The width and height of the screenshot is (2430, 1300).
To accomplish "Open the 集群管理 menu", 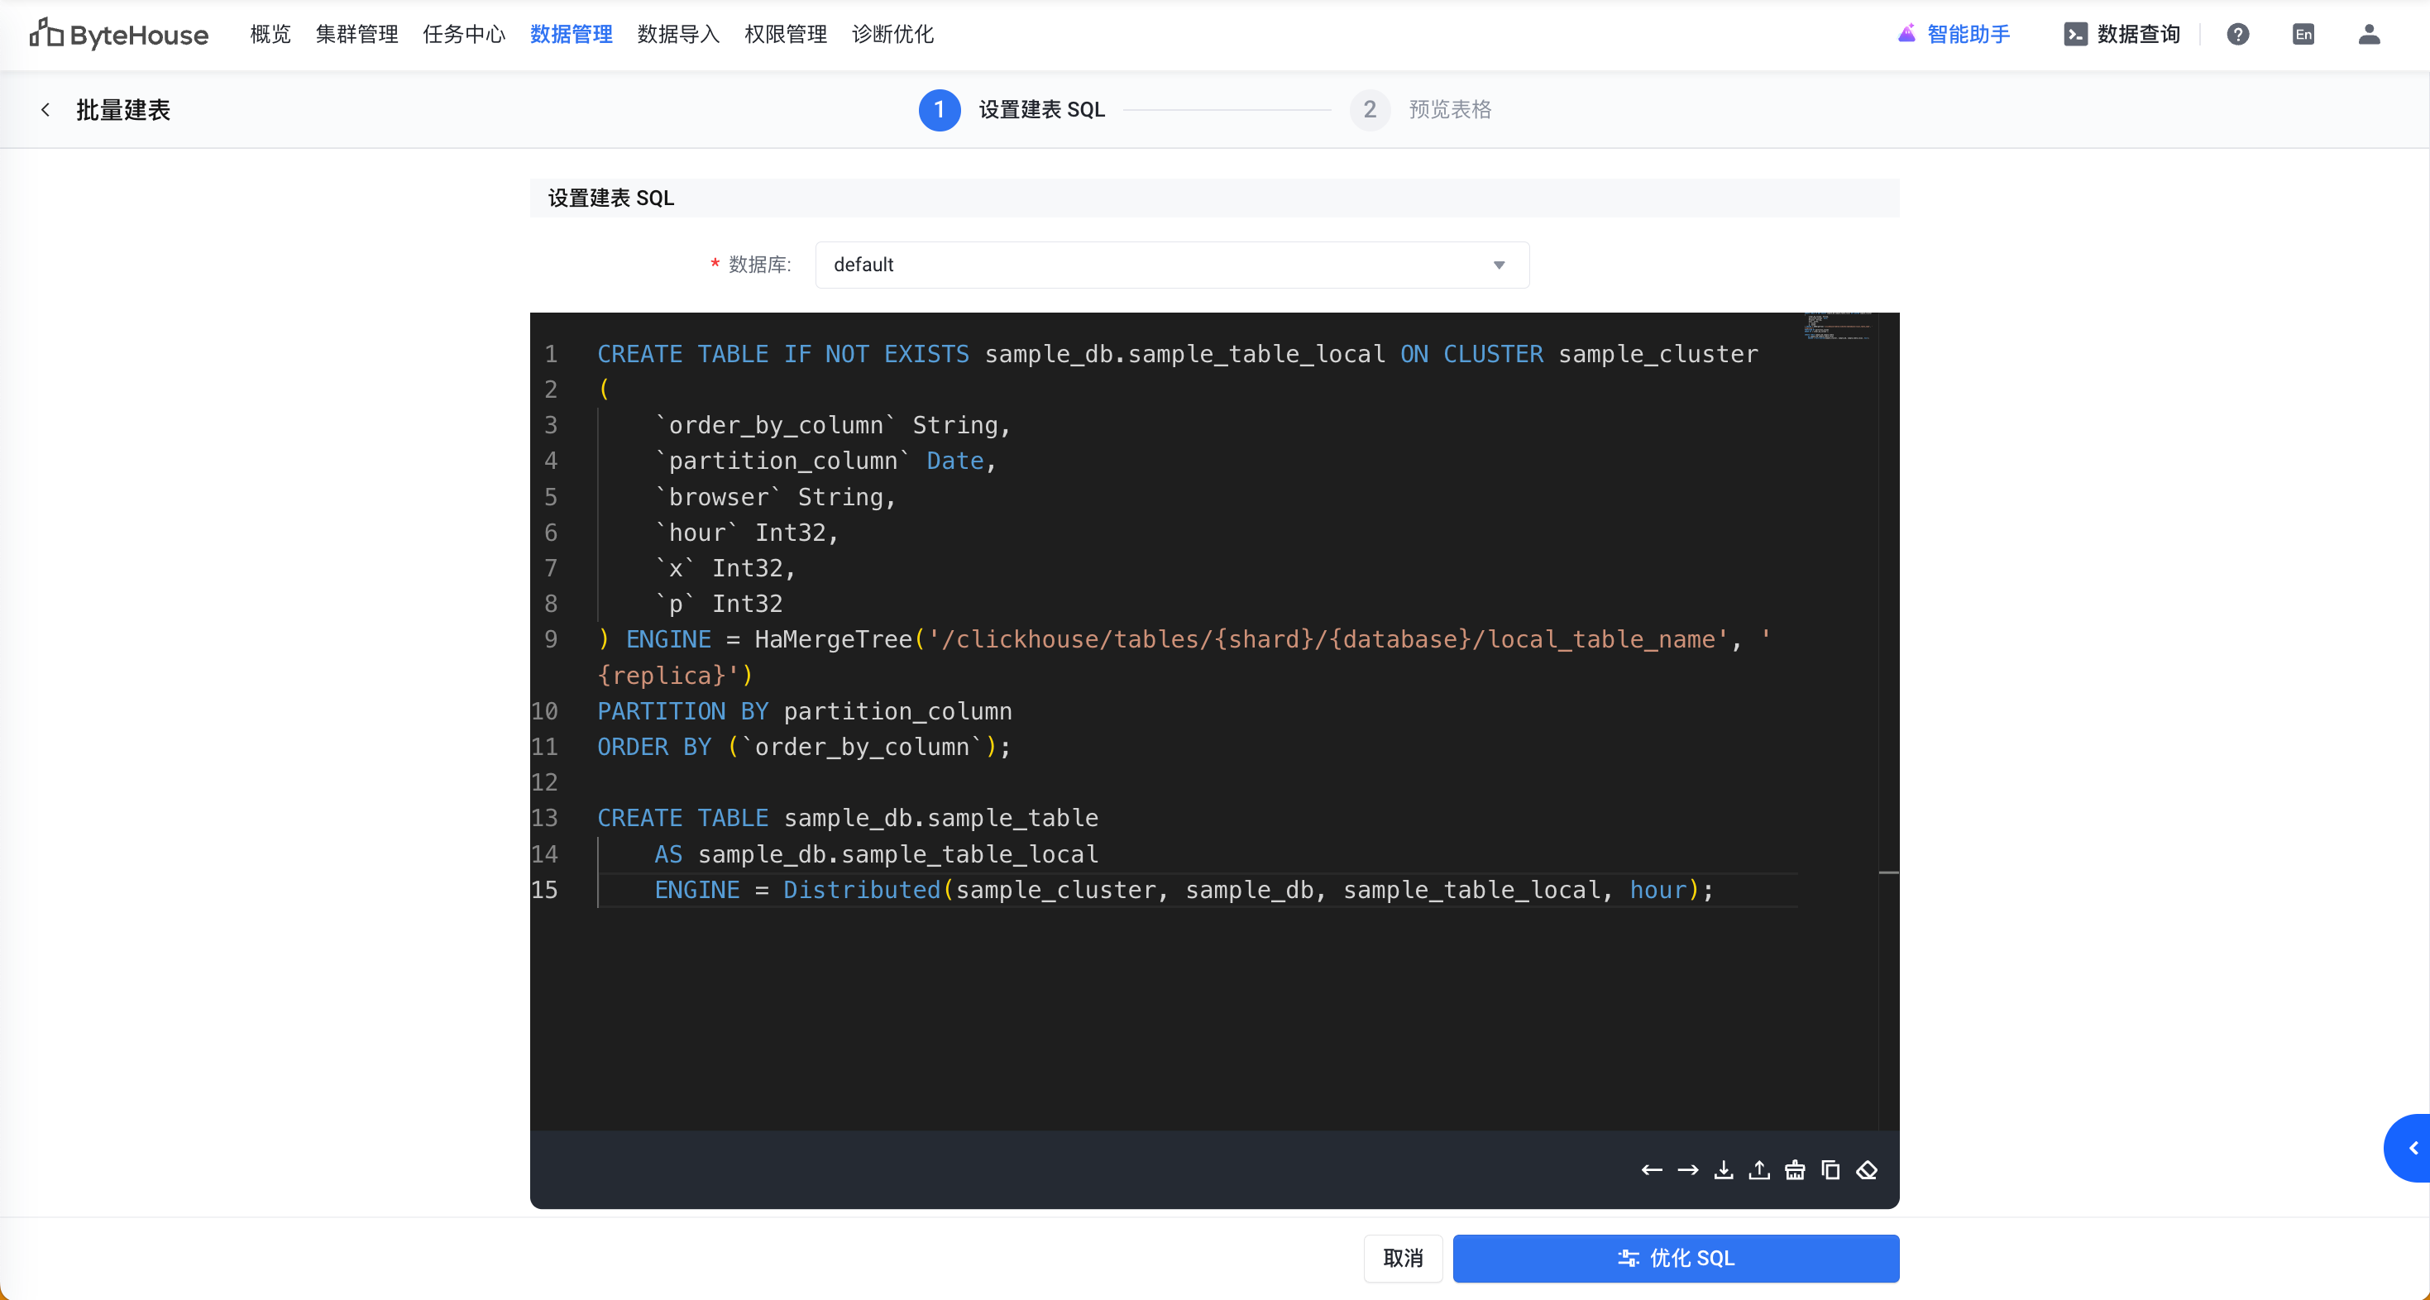I will click(356, 34).
